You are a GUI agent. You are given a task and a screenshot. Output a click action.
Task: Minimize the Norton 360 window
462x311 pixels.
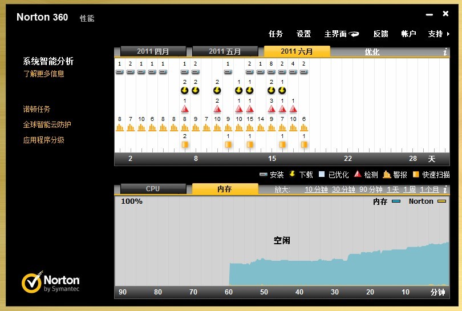[x=429, y=14]
